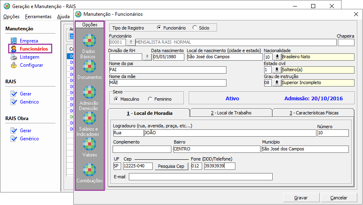Click the Logradouro name field with JOÃO
The image size is (363, 205).
(x=230, y=133)
